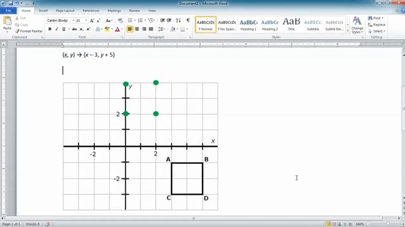Click the Clear Formatting eraser icon
The image size is (405, 227).
[120, 21]
